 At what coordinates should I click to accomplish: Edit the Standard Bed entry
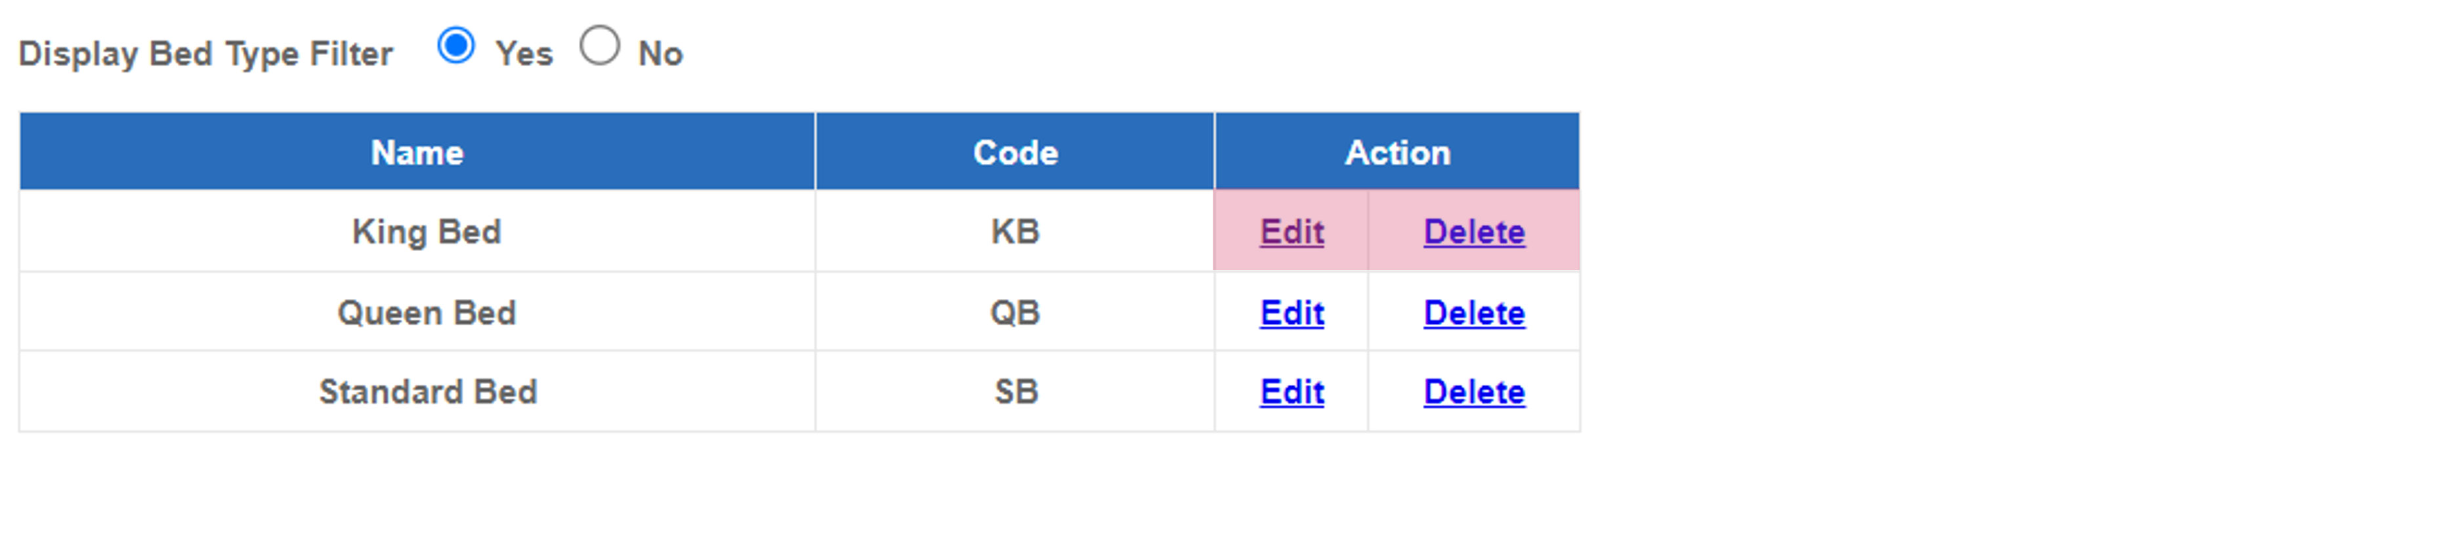(x=1292, y=392)
